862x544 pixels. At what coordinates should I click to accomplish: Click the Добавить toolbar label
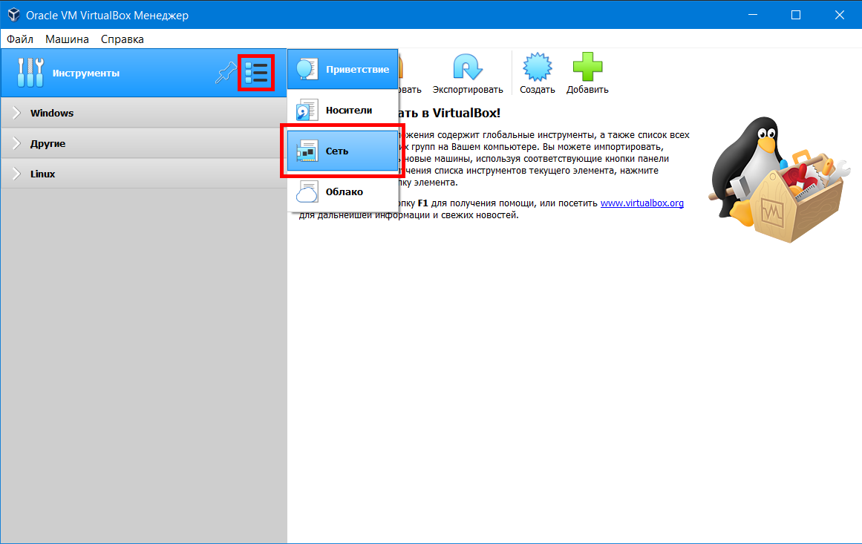[588, 90]
